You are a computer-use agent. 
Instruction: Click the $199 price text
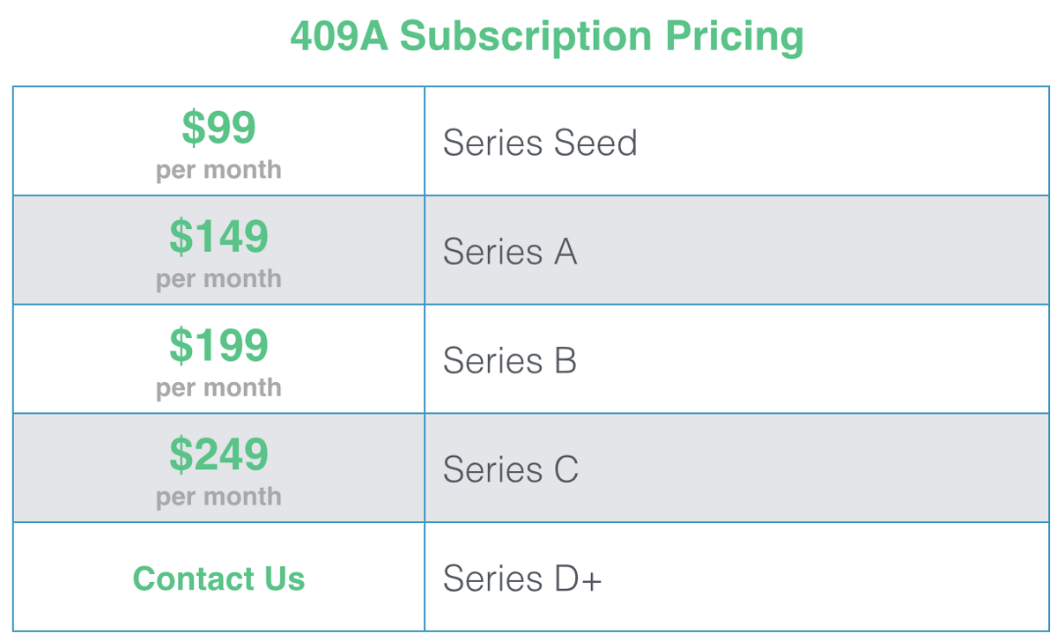[x=218, y=345]
